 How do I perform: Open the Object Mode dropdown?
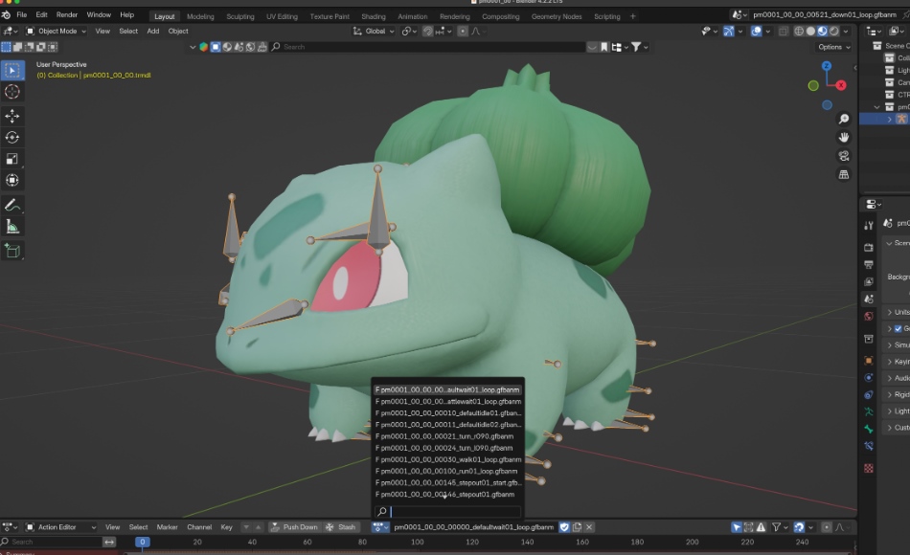tap(57, 32)
